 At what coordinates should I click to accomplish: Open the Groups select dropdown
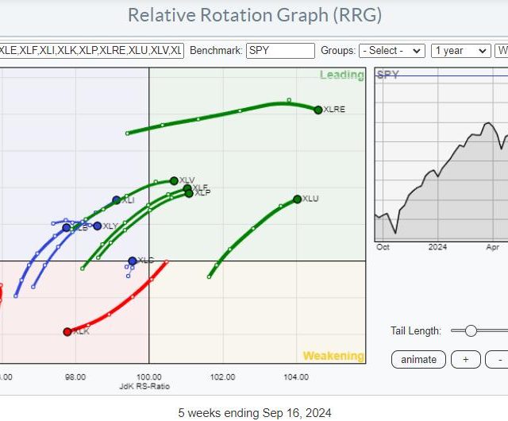pos(391,50)
